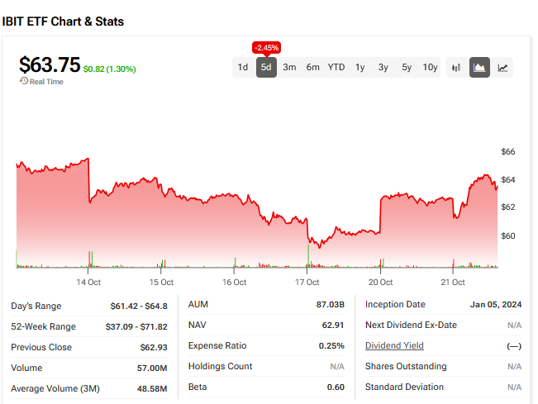Screen dimensions: 538x404
Task: Show the 6m time range
Action: tap(312, 68)
